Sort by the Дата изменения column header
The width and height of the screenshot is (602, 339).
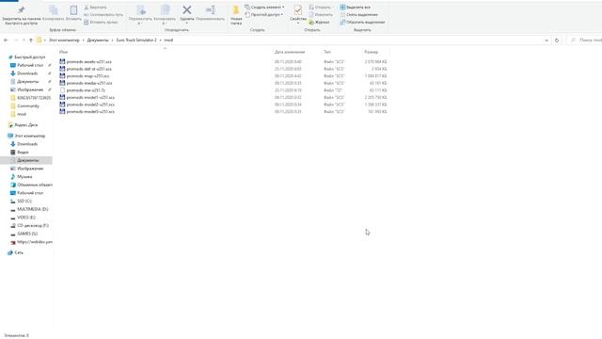click(x=290, y=52)
